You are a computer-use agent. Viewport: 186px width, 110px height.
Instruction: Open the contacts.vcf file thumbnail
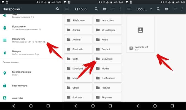140,30
